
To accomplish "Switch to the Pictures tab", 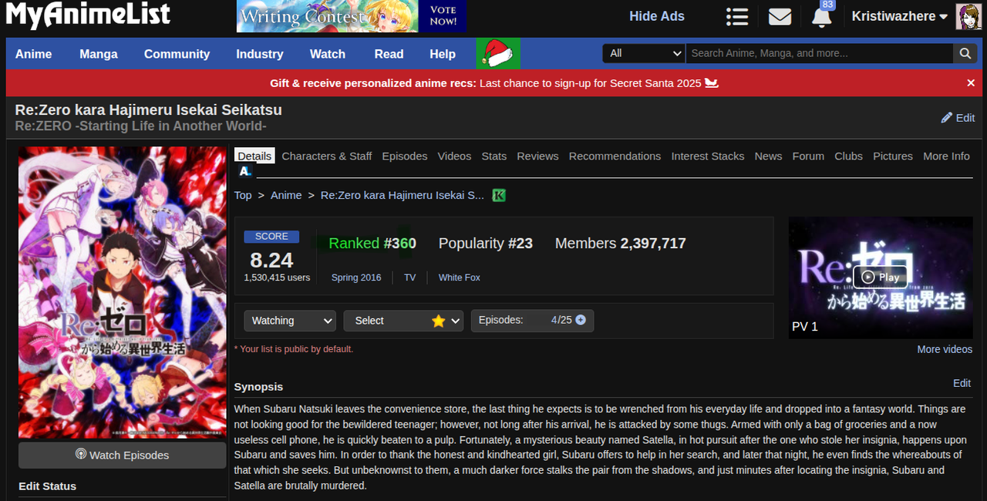I will [x=893, y=156].
